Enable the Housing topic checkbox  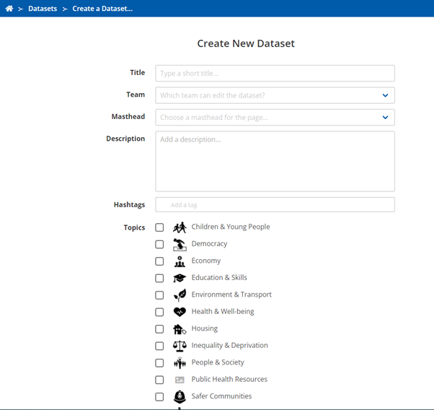(159, 328)
